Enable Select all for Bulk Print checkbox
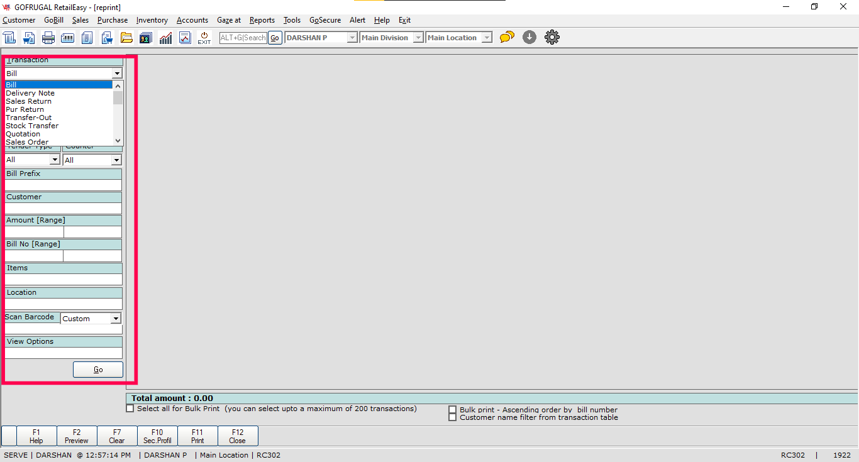 [x=130, y=409]
